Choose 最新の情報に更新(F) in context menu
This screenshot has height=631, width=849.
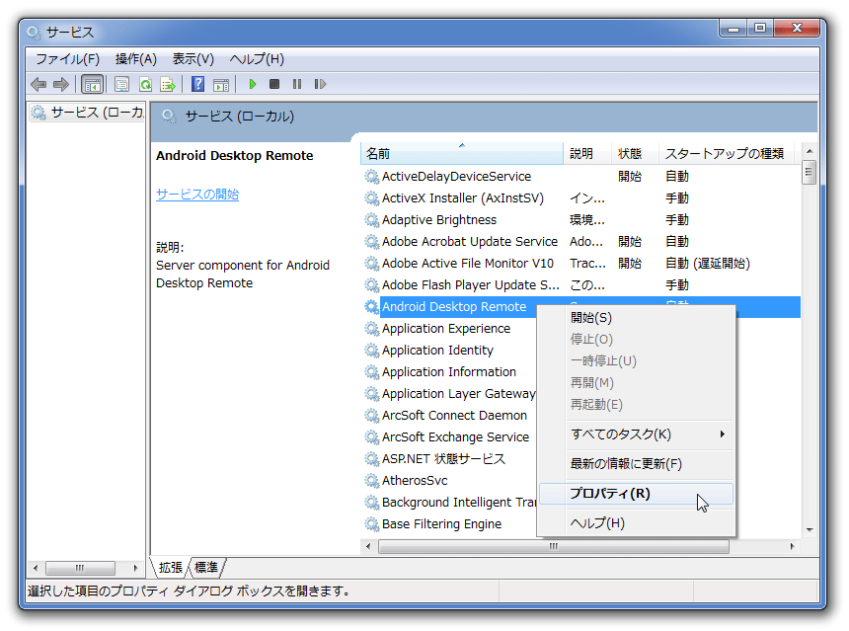[x=637, y=464]
